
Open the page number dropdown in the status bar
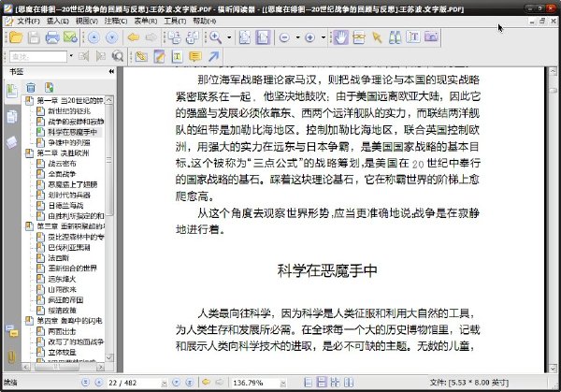[164, 383]
